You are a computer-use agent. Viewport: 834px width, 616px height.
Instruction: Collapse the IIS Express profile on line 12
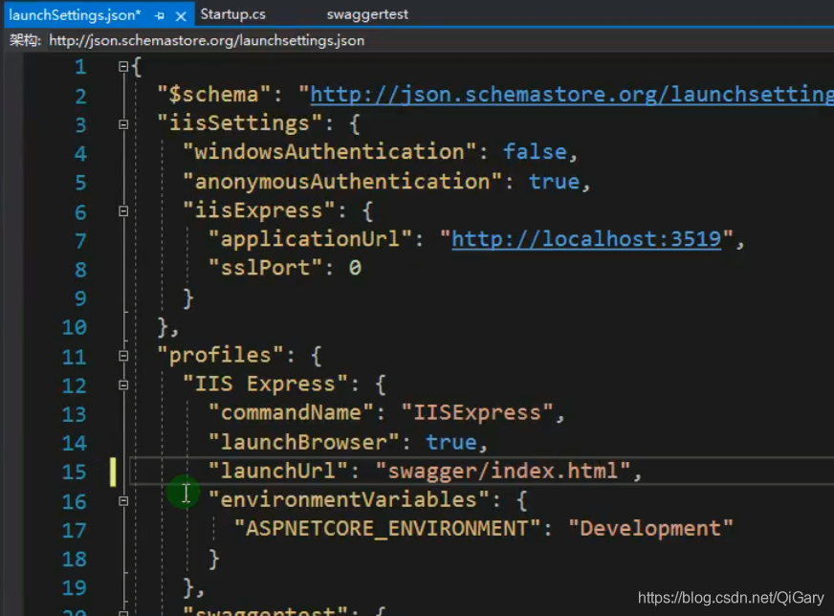[x=122, y=385]
